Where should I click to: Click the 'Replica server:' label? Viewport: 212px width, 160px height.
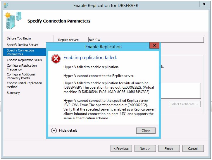click(x=69, y=40)
